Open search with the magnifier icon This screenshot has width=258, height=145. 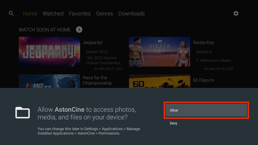(11, 13)
